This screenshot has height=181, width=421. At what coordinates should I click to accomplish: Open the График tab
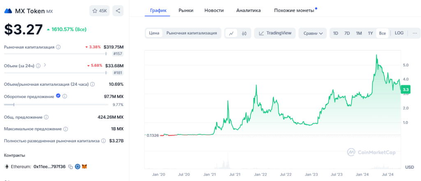(x=158, y=10)
